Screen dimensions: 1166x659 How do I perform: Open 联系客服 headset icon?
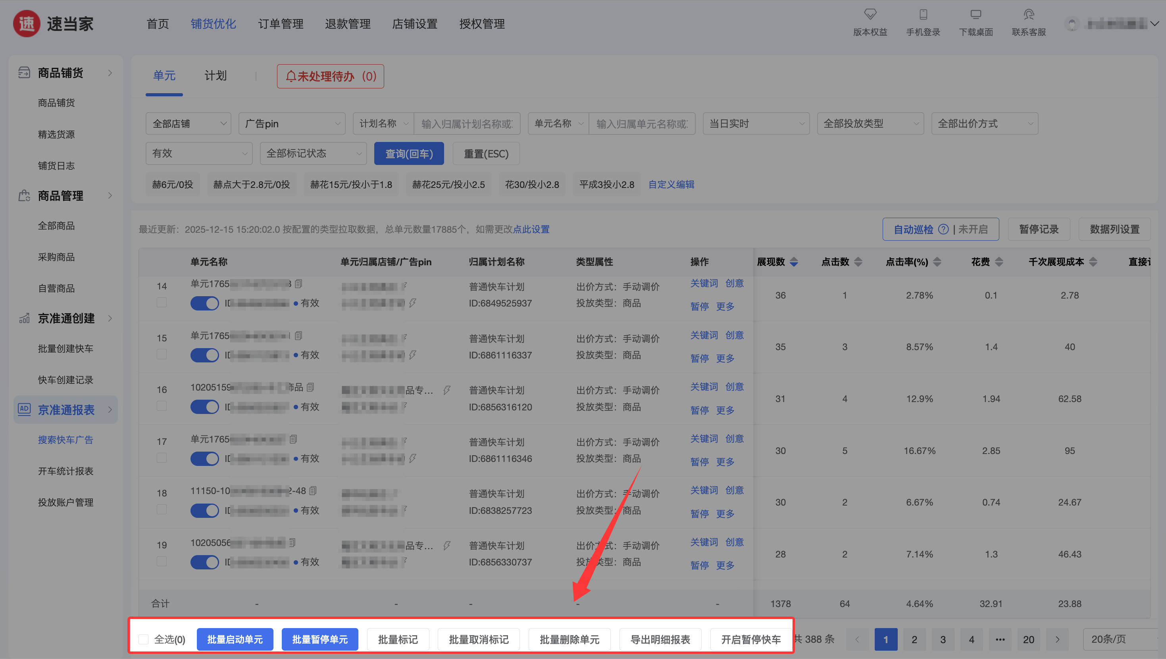coord(1029,15)
